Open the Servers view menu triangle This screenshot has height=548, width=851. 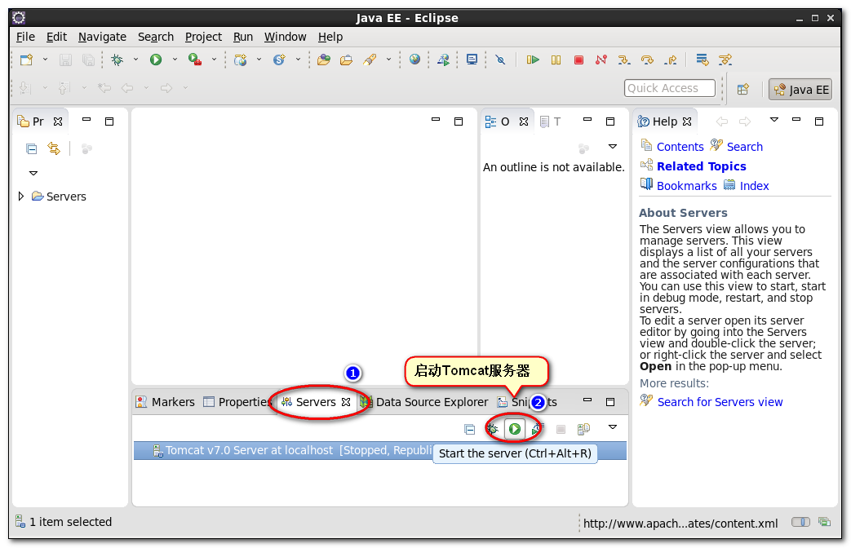613,427
